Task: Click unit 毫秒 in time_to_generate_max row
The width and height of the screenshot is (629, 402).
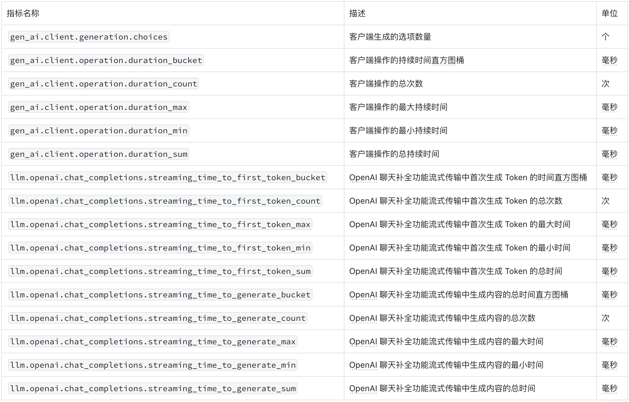Action: point(610,341)
